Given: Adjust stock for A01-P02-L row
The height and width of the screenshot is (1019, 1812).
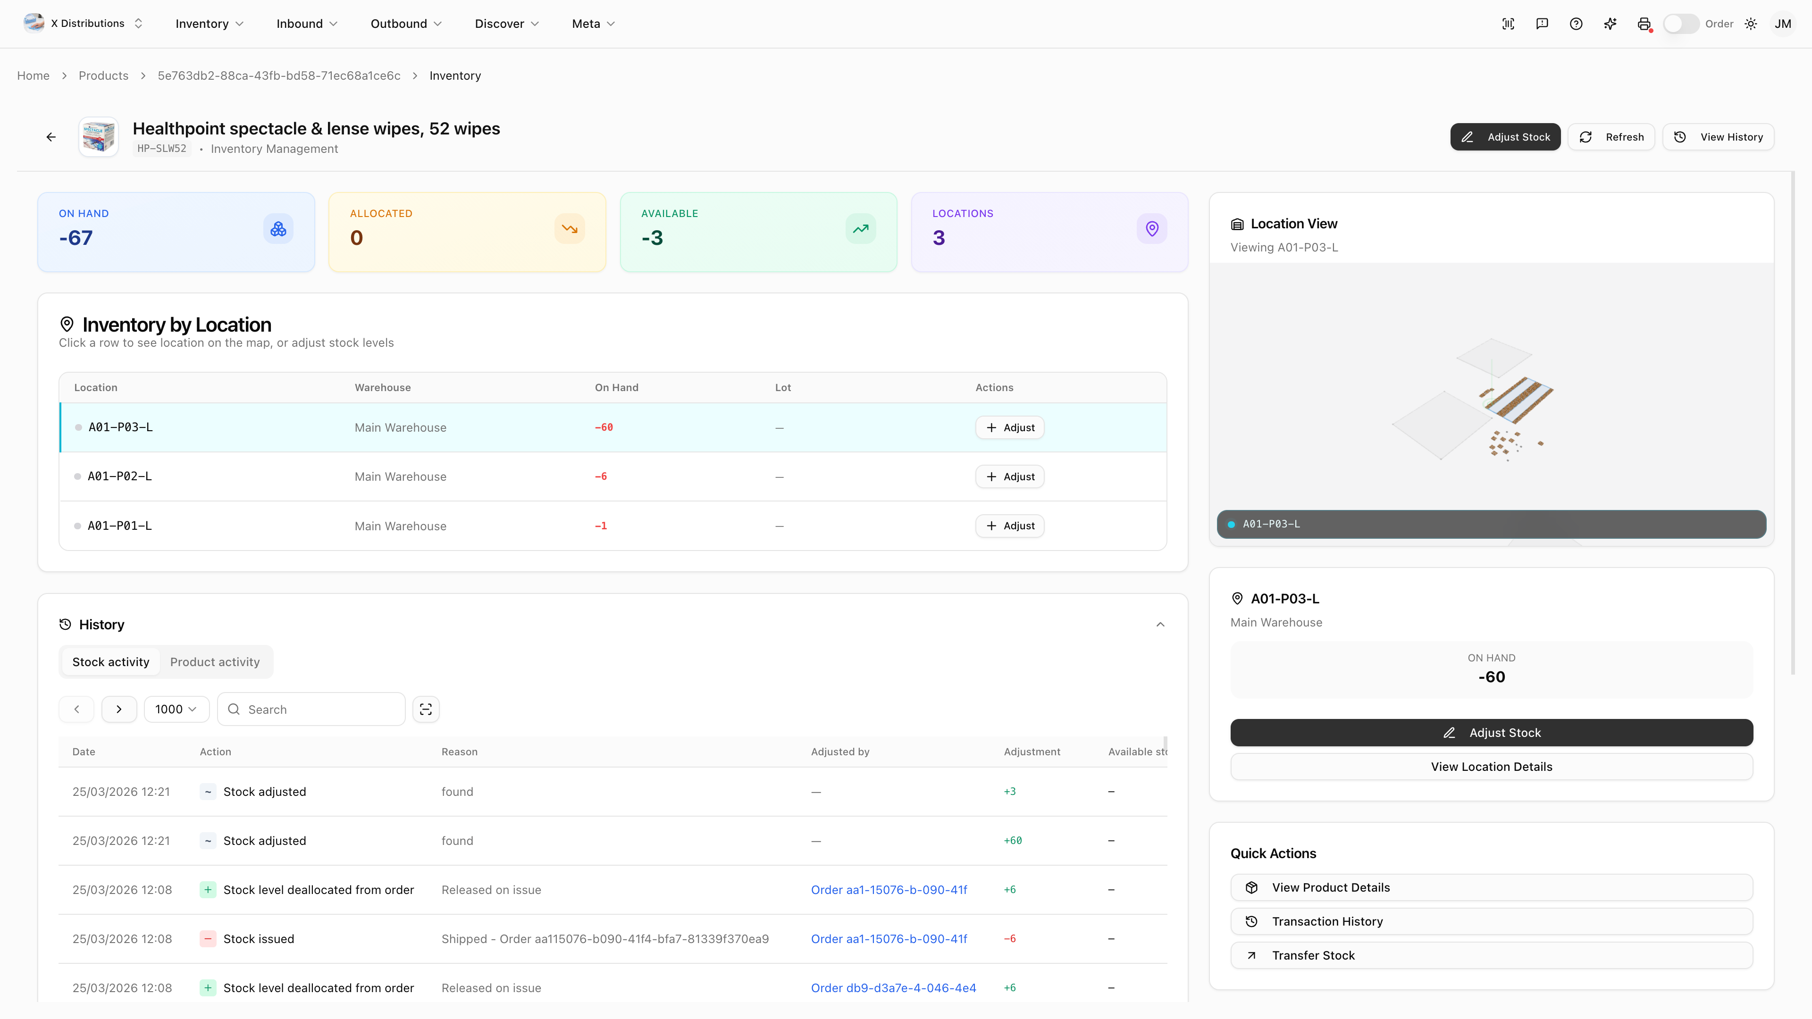Looking at the screenshot, I should click(x=1009, y=477).
